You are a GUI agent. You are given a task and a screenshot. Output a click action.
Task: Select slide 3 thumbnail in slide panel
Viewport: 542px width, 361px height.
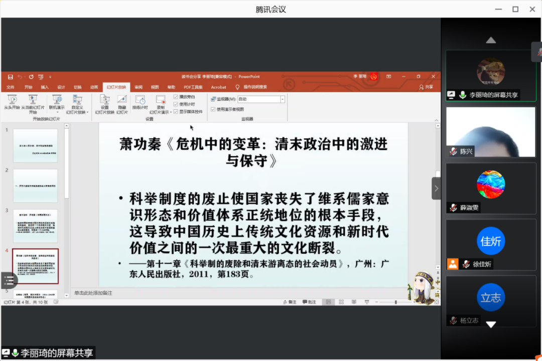(x=35, y=226)
